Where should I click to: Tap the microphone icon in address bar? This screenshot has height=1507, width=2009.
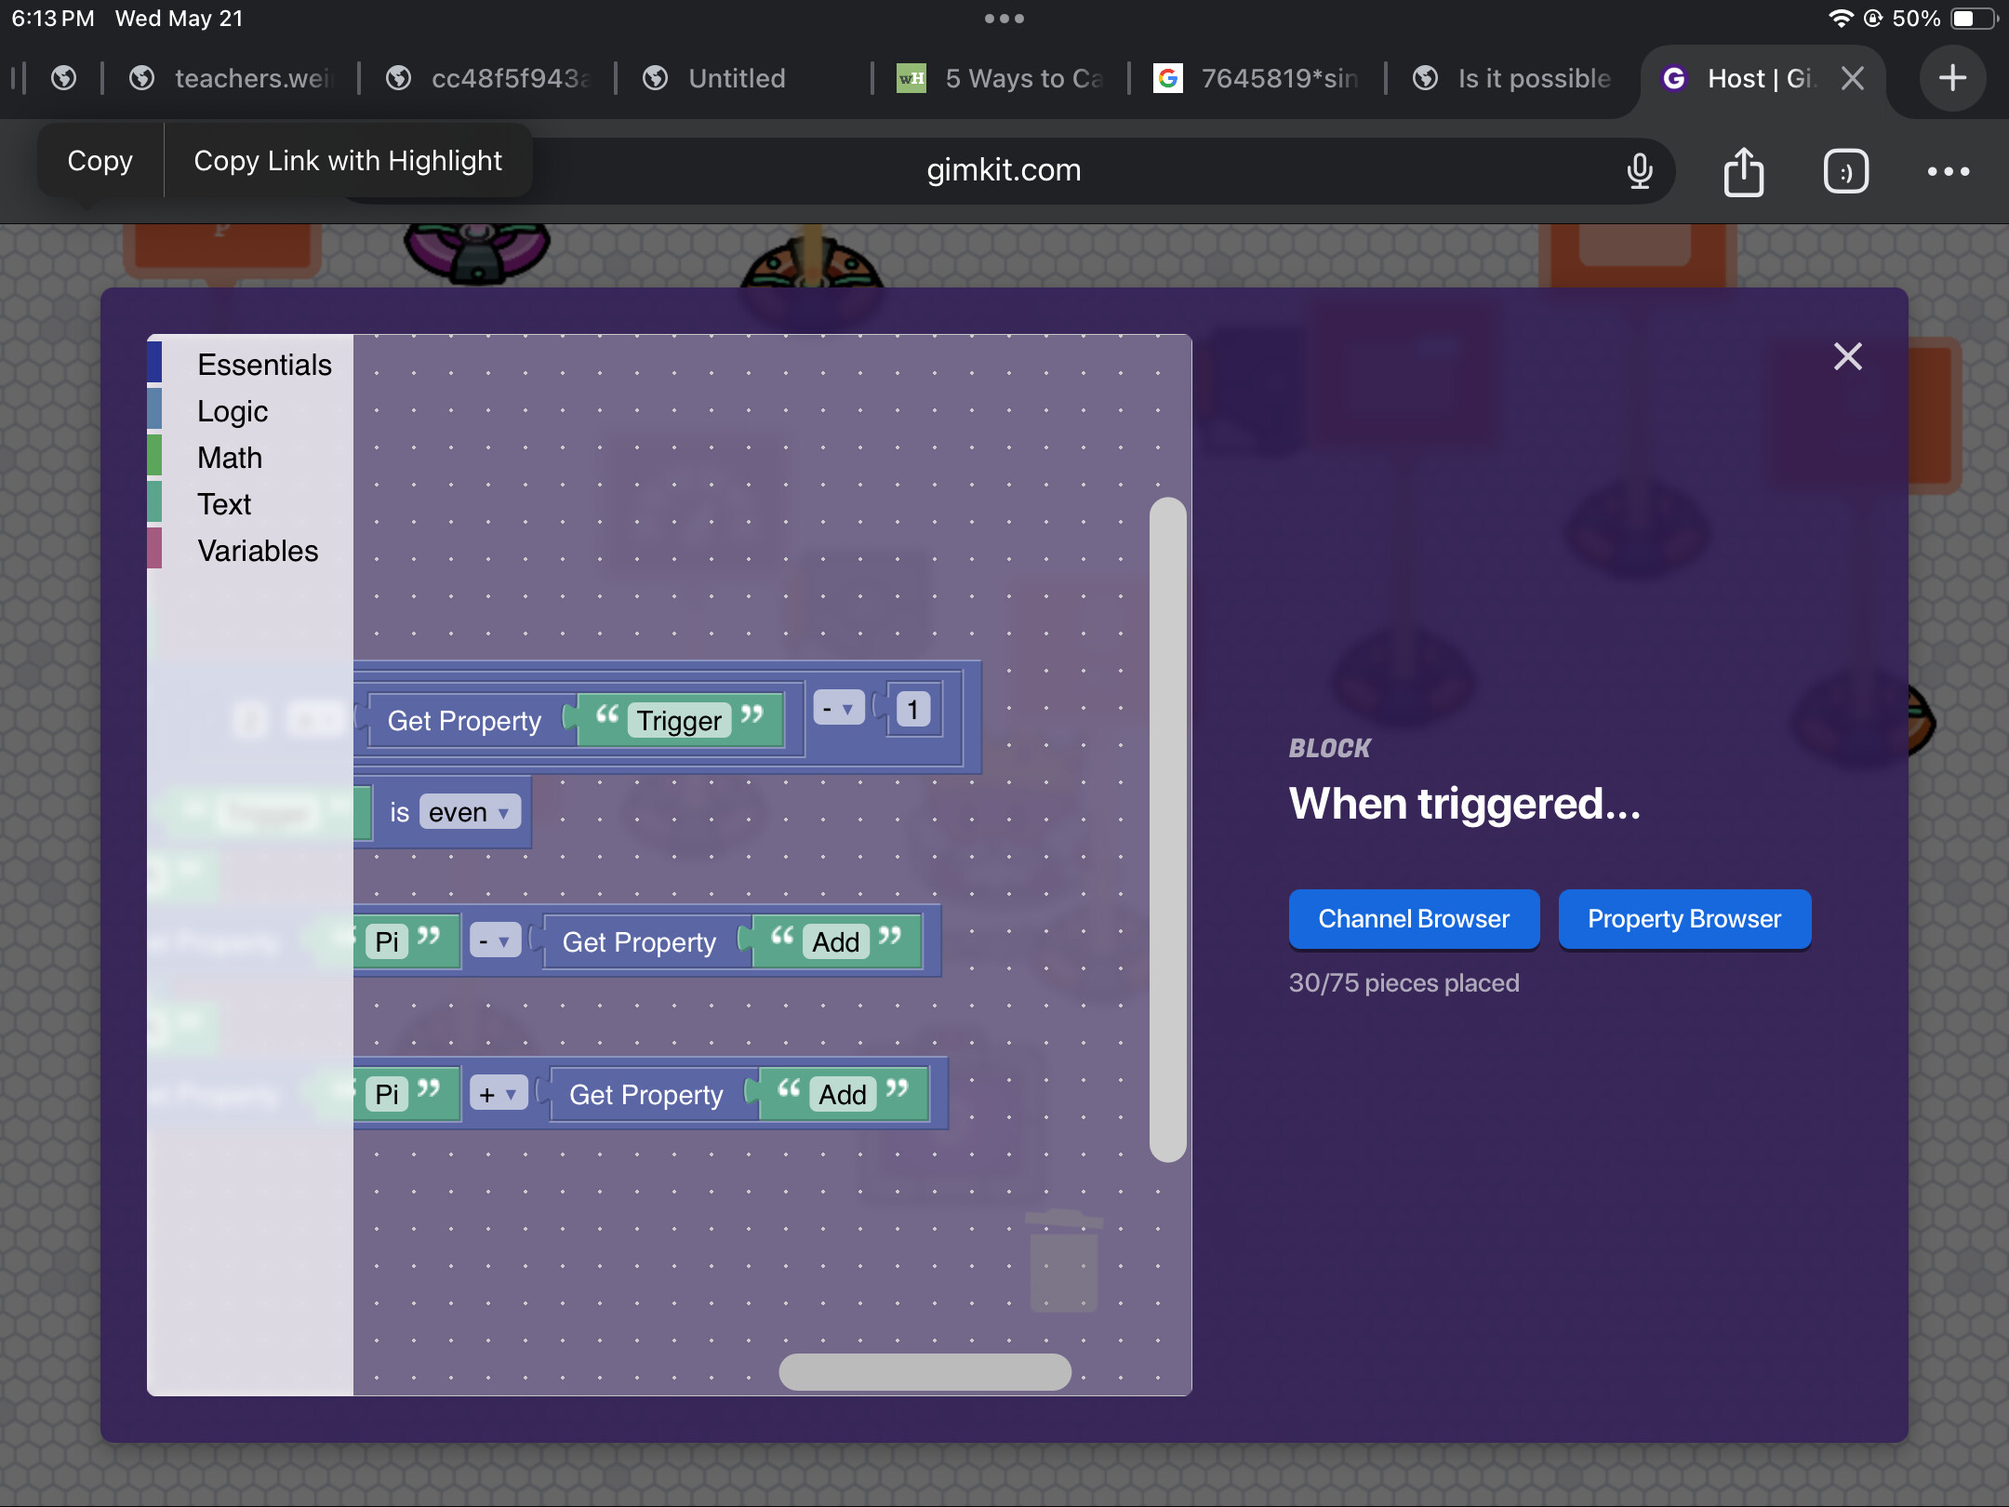[x=1640, y=171]
